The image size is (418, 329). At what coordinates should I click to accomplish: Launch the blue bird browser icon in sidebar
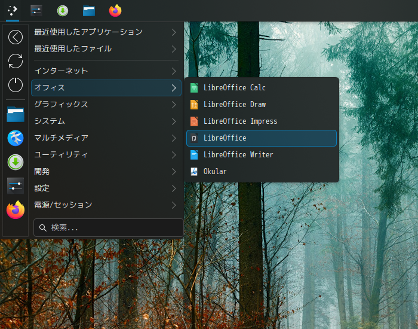pos(16,138)
